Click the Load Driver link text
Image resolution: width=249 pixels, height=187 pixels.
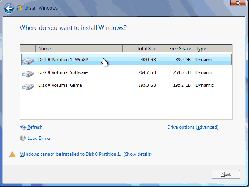pos(39,138)
